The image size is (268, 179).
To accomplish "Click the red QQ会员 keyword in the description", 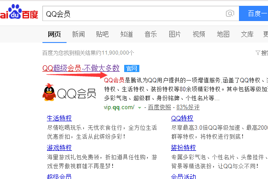I will [x=114, y=80].
